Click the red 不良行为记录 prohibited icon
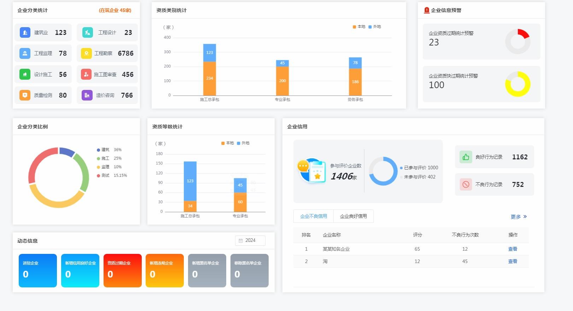This screenshot has width=573, height=311. [466, 184]
